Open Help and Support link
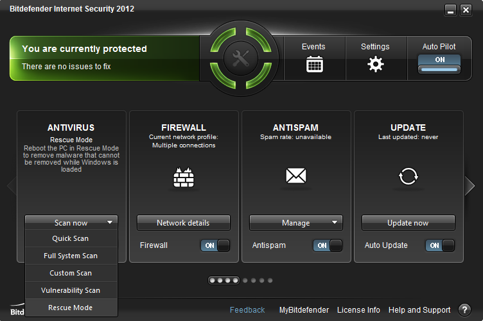Viewport: 483px width, 321px height. tap(419, 310)
